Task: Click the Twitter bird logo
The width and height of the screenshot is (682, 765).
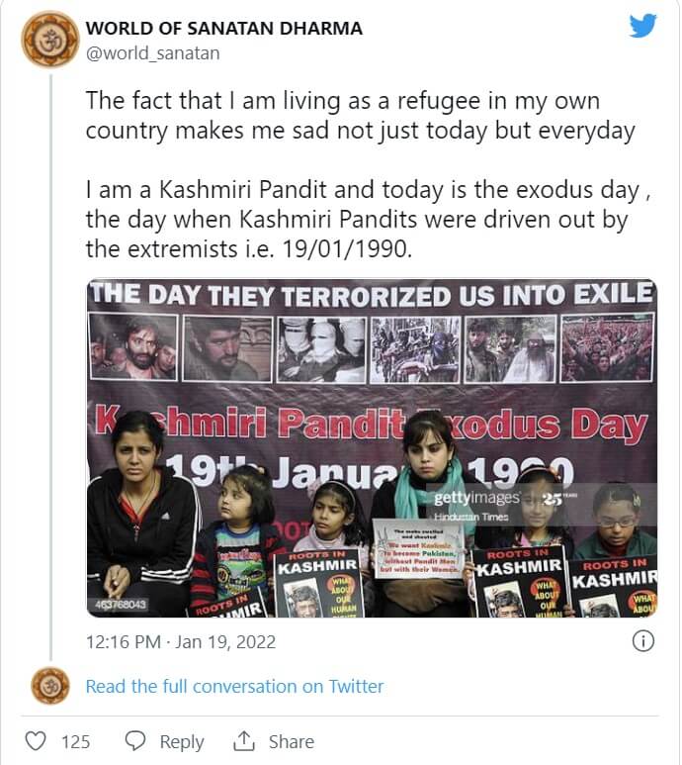Action: click(x=642, y=26)
